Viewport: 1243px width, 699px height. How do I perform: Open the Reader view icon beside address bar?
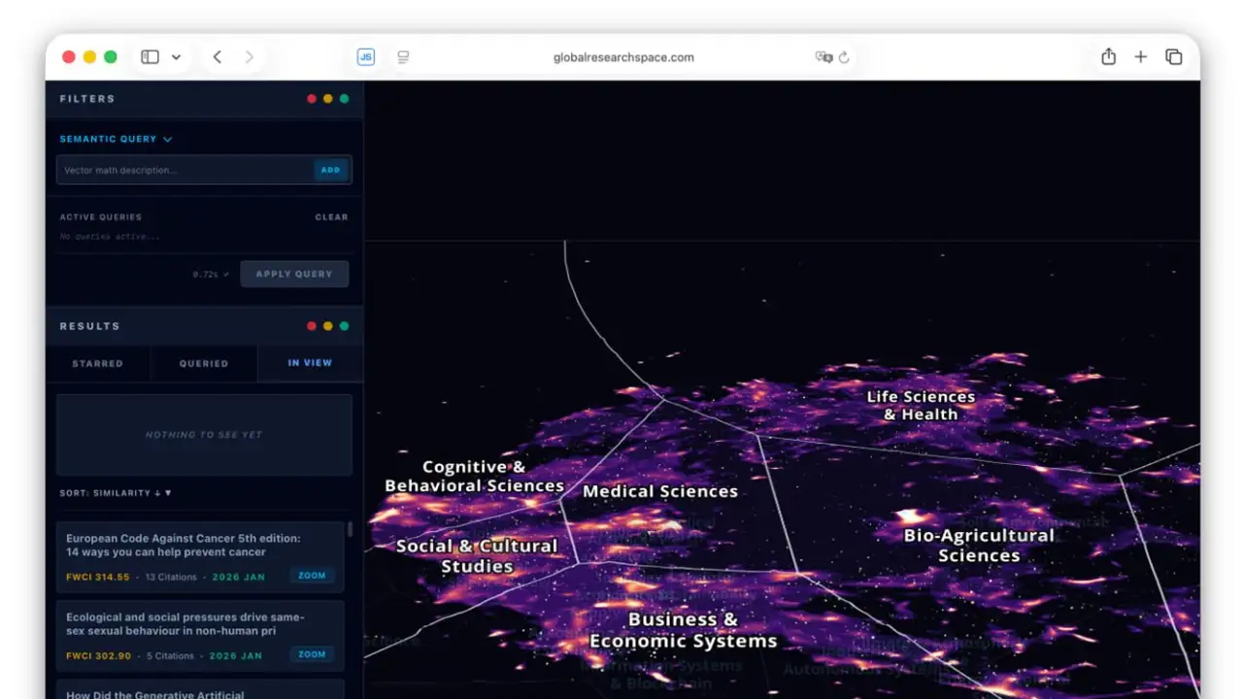click(403, 57)
